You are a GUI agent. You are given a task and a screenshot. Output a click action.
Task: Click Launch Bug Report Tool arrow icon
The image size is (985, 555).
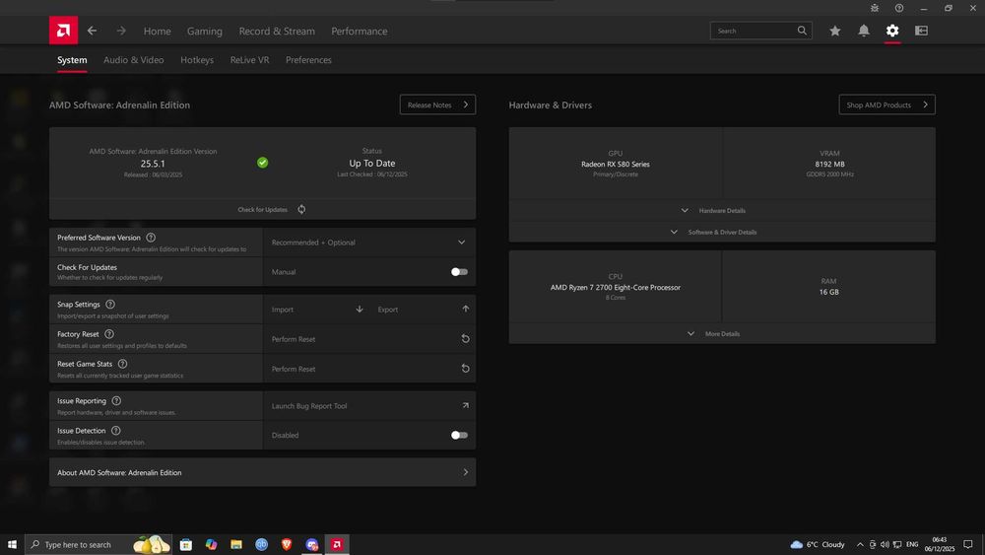[x=466, y=405]
